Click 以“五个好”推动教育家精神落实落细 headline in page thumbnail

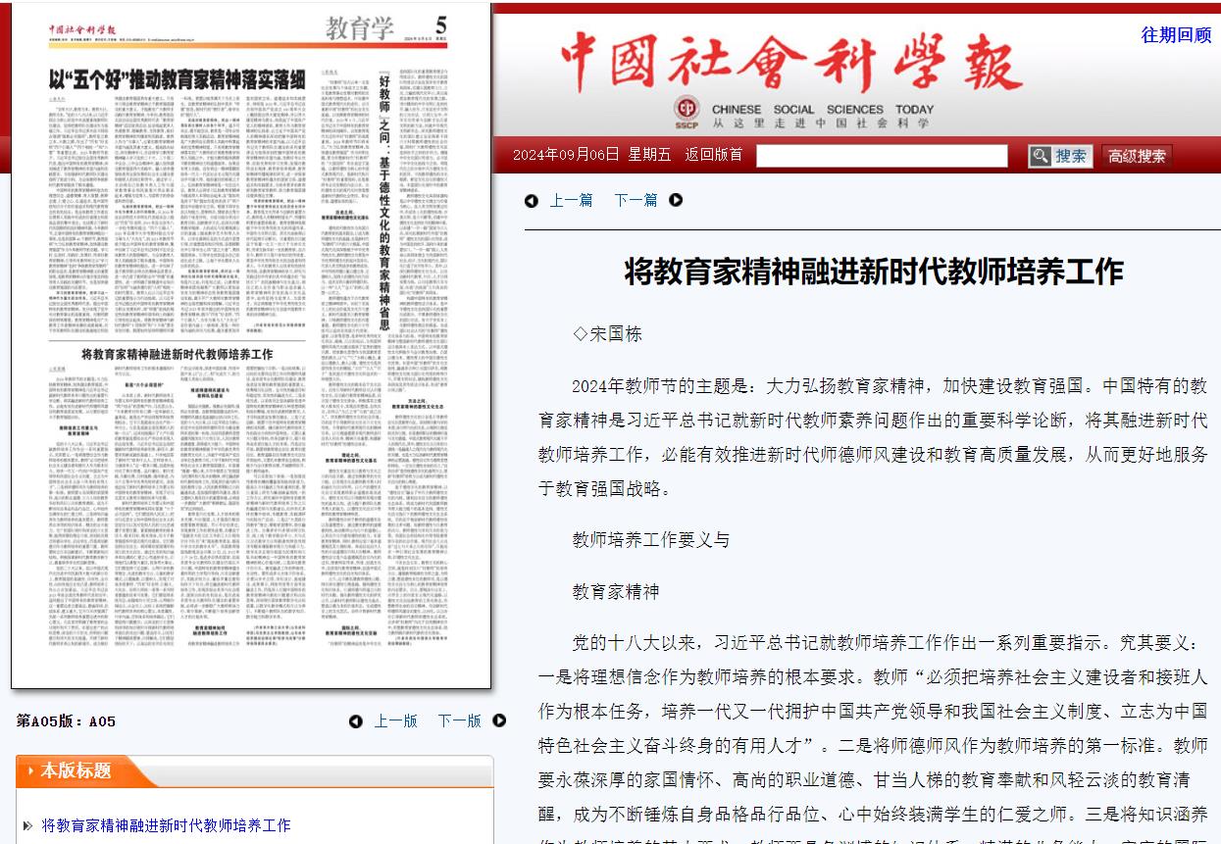tap(178, 77)
